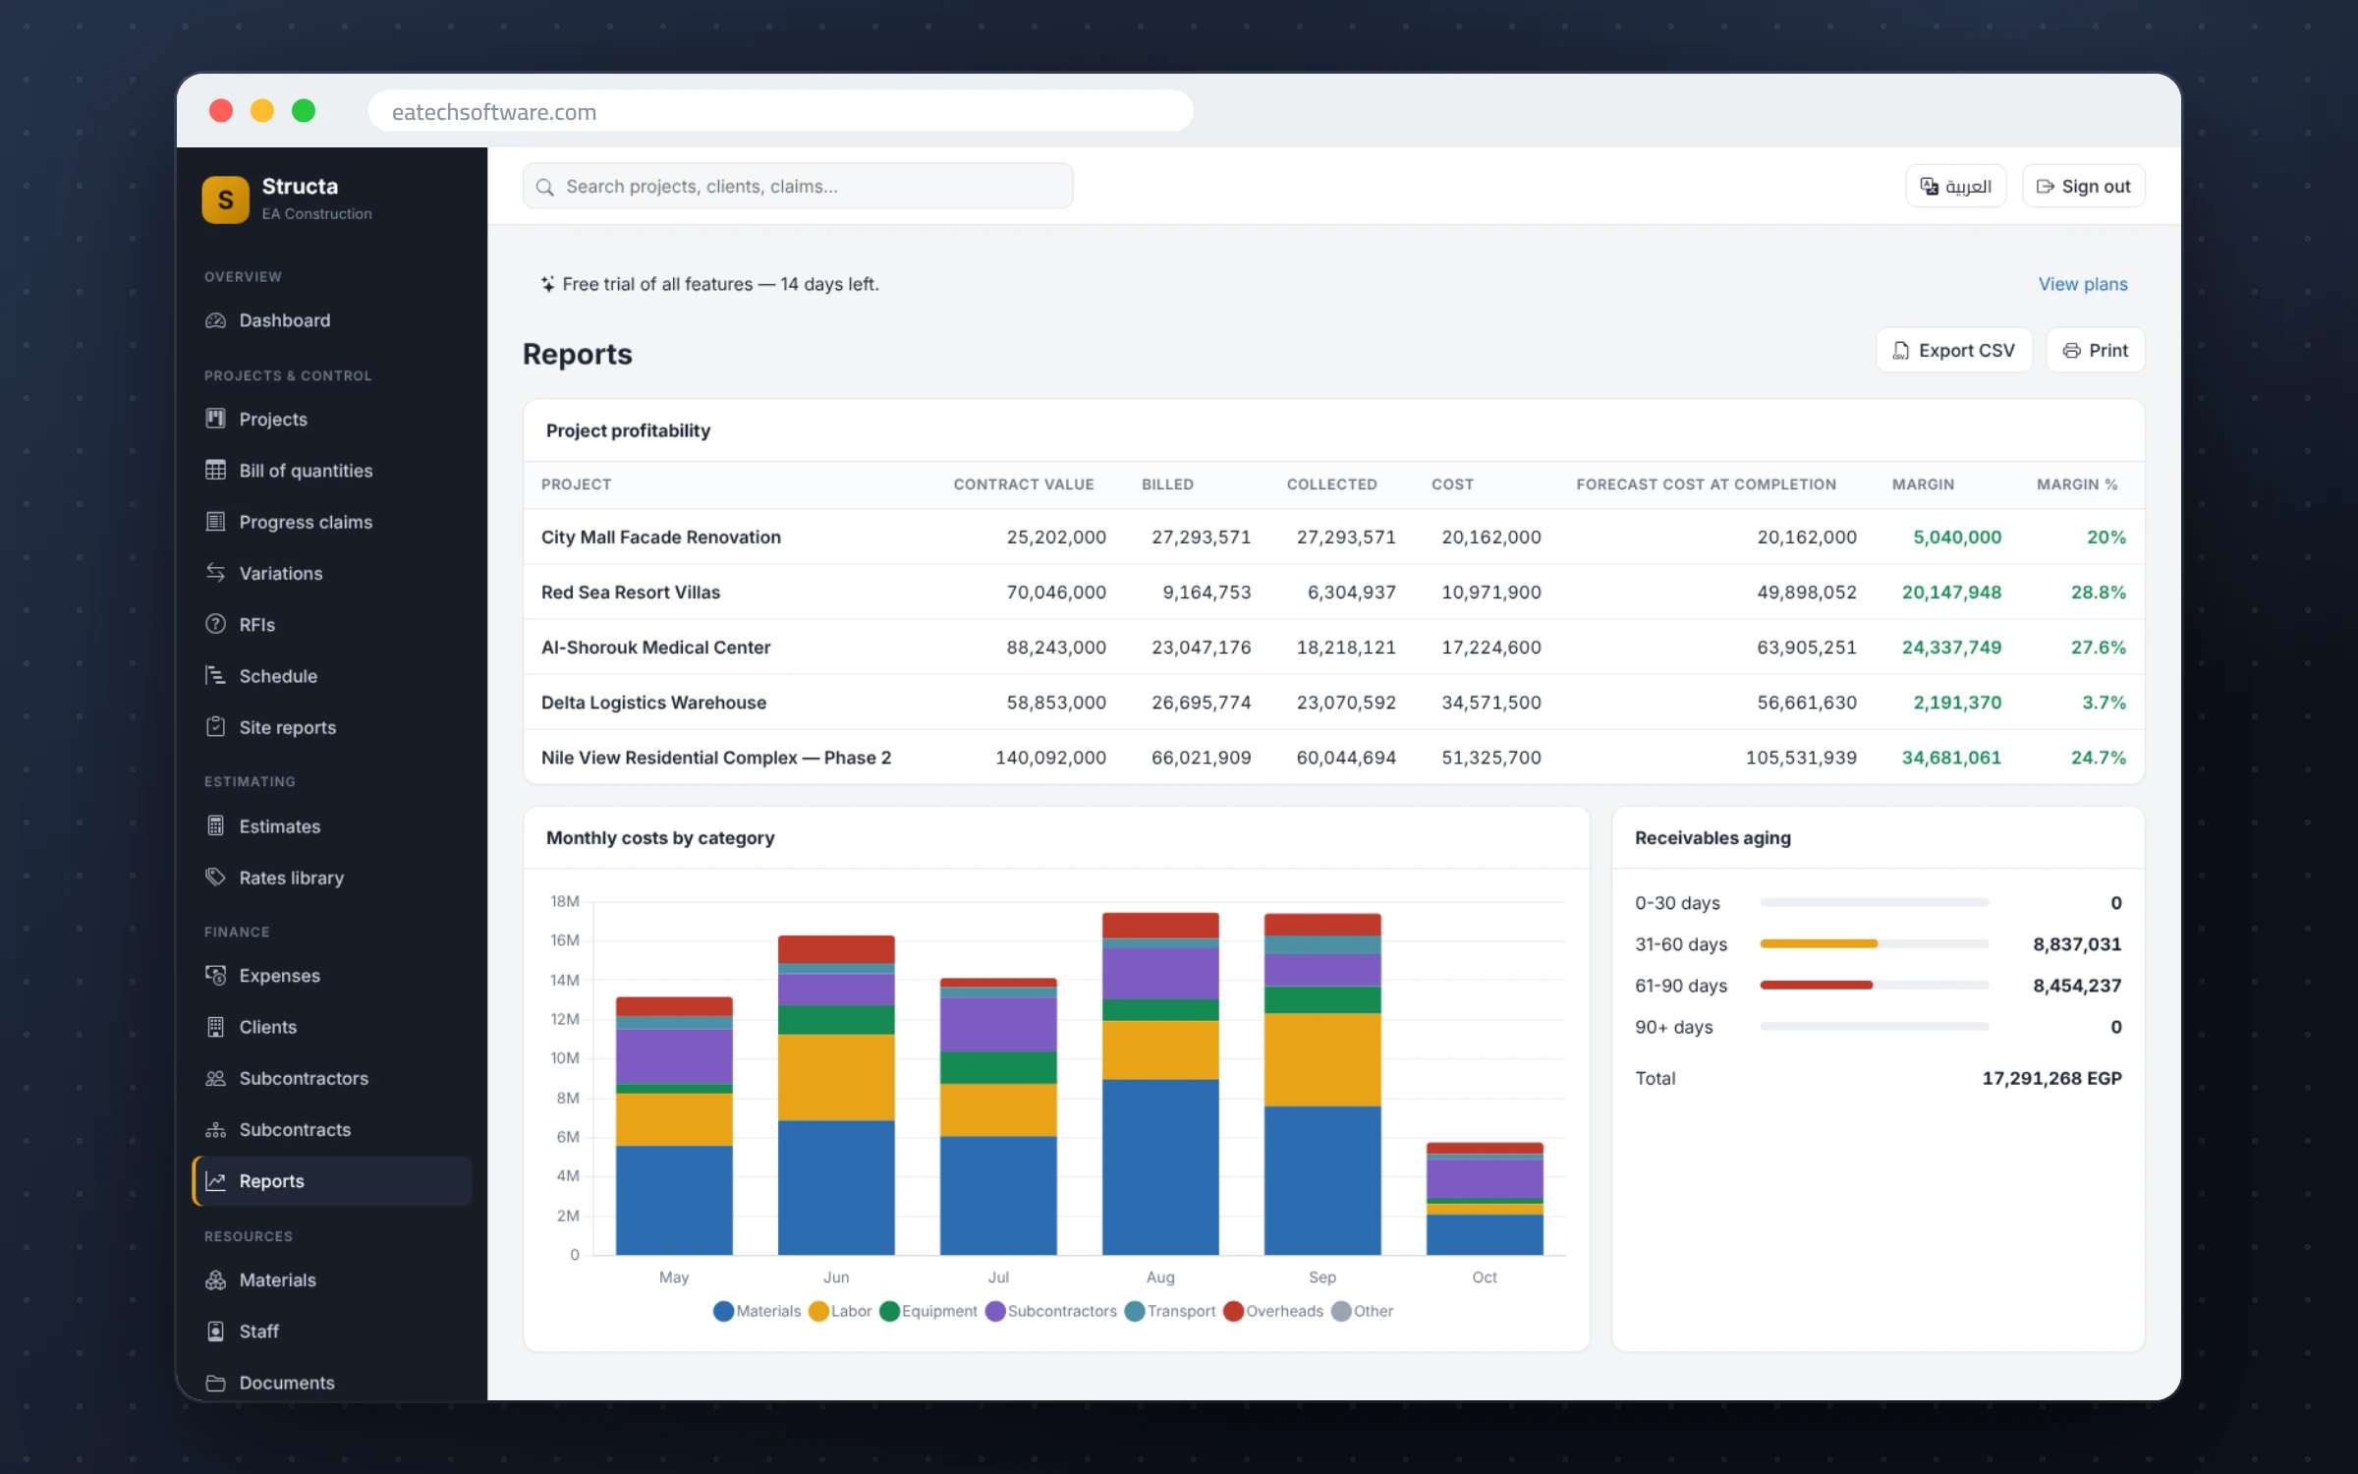Select the Red Sea Resort Villas project
Screen dimensions: 2358x1474
630,593
